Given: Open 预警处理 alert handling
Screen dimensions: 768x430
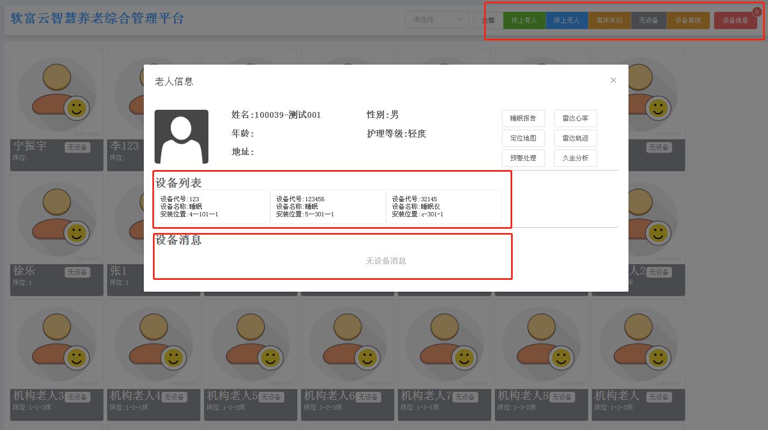Looking at the screenshot, I should (523, 158).
